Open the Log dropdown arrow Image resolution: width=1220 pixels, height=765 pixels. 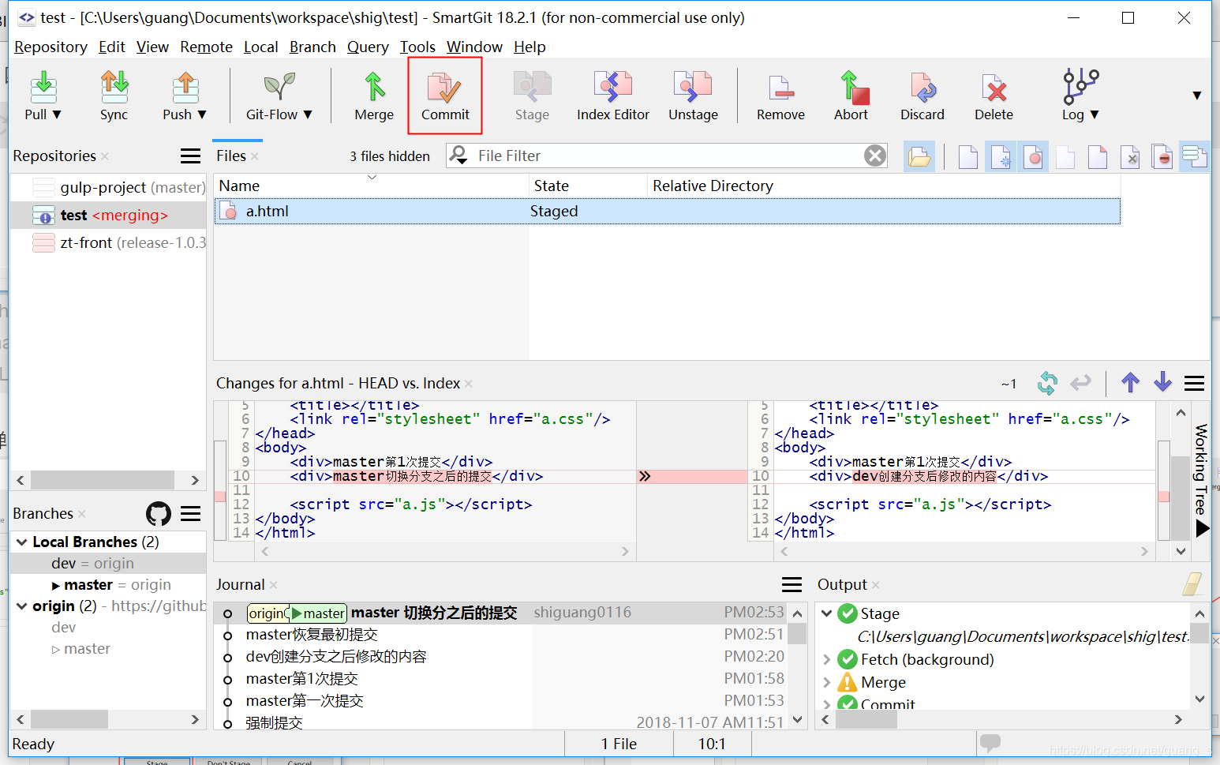pos(1095,114)
